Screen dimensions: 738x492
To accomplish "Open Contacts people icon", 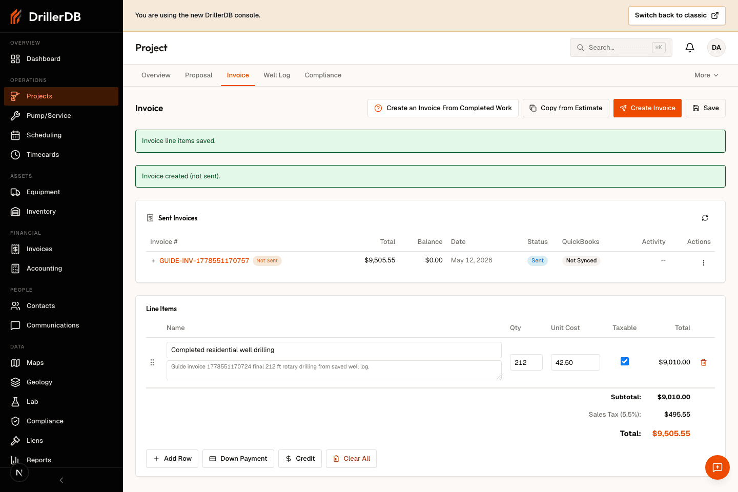I will [15, 306].
